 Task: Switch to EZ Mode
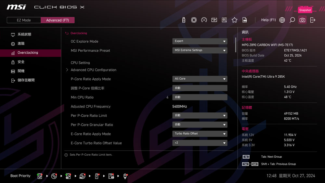[24, 20]
